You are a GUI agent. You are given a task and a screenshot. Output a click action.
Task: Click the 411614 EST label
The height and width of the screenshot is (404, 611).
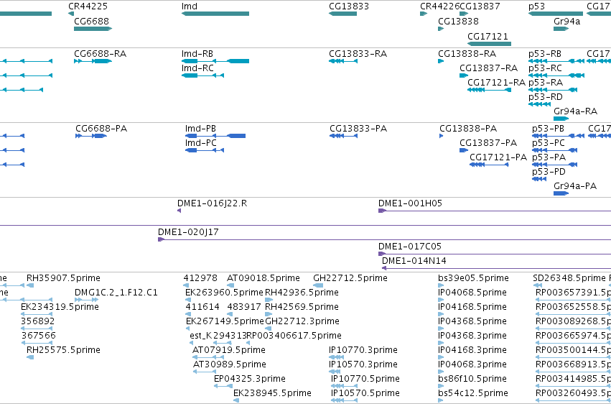[x=202, y=307]
